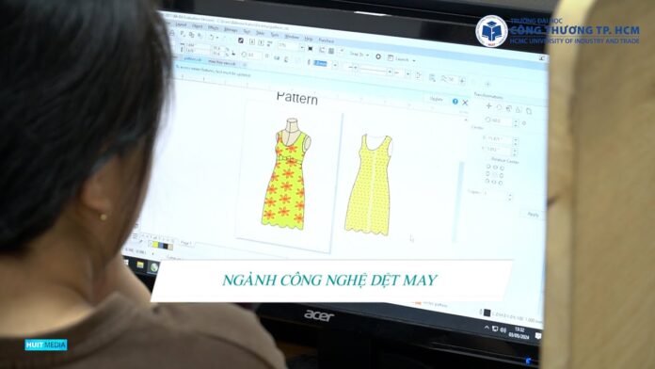655x369 pixels.
Task: Click the full-screen preview icon
Action: 311,49
